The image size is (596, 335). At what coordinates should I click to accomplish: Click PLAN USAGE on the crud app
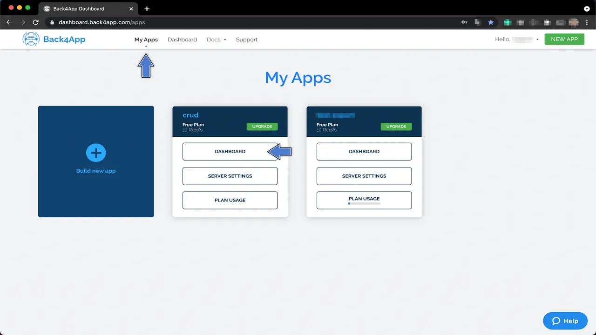coord(230,200)
